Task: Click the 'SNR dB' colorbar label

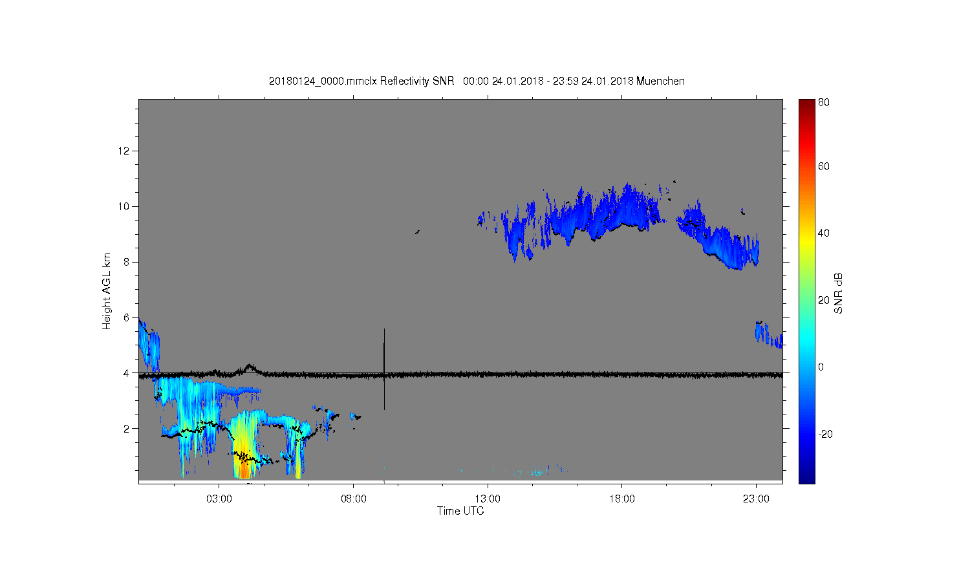Action: (838, 293)
